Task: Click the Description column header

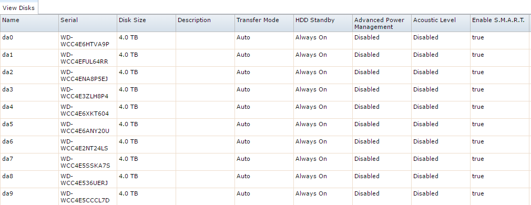Action: click(205, 23)
